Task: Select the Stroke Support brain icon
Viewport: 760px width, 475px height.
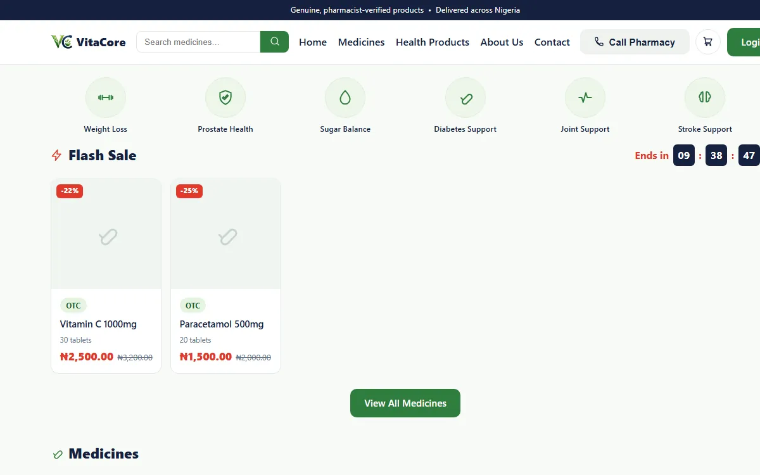Action: tap(705, 98)
